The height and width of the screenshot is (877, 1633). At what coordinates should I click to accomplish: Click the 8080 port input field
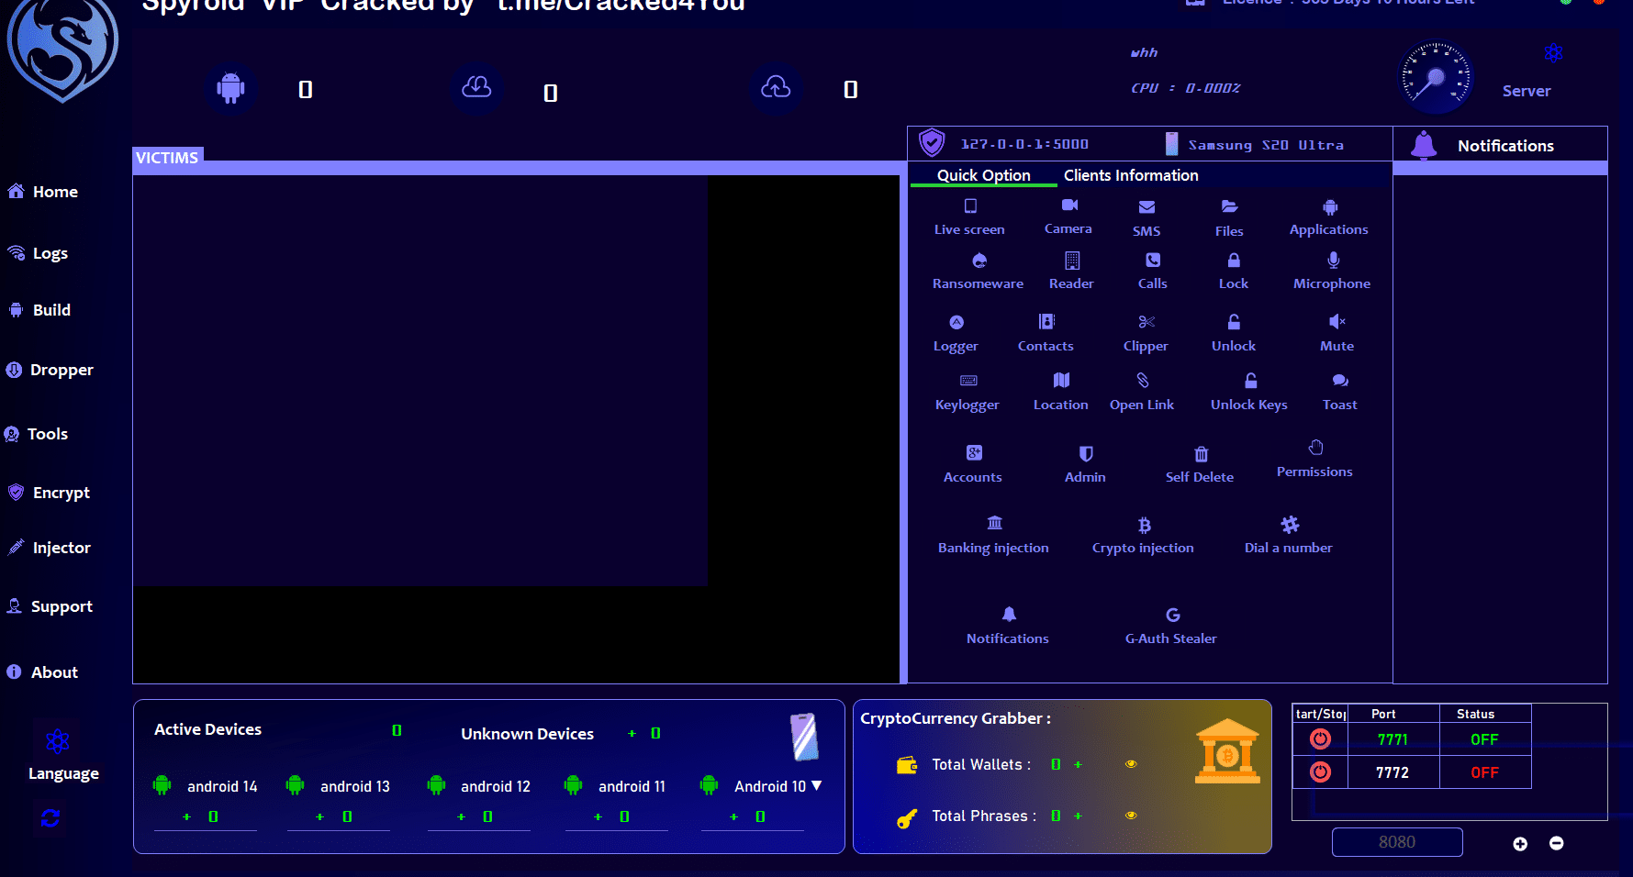(1396, 842)
